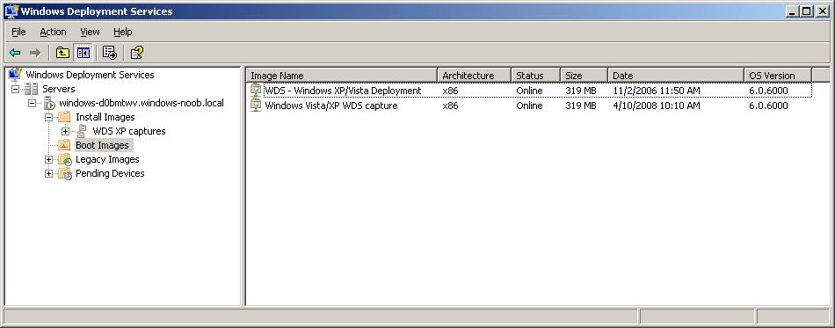Image resolution: width=835 pixels, height=328 pixels.
Task: Click the date 4/10/2008 10:10 AM
Action: (x=657, y=106)
